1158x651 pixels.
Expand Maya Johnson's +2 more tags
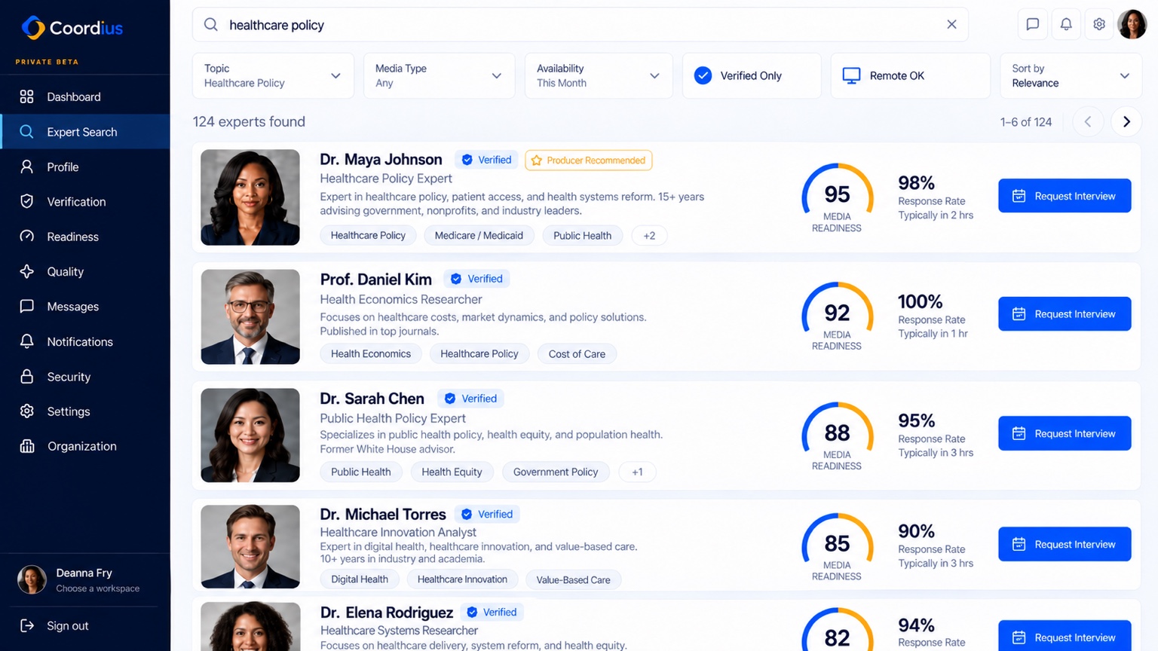[x=649, y=235]
